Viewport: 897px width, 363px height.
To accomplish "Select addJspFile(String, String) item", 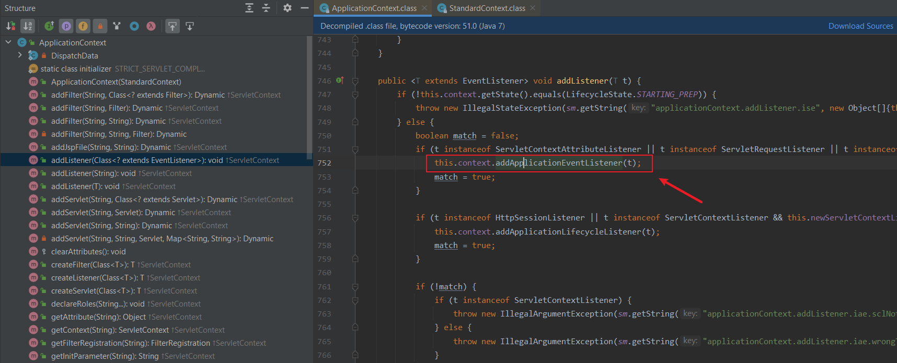I will tap(139, 147).
